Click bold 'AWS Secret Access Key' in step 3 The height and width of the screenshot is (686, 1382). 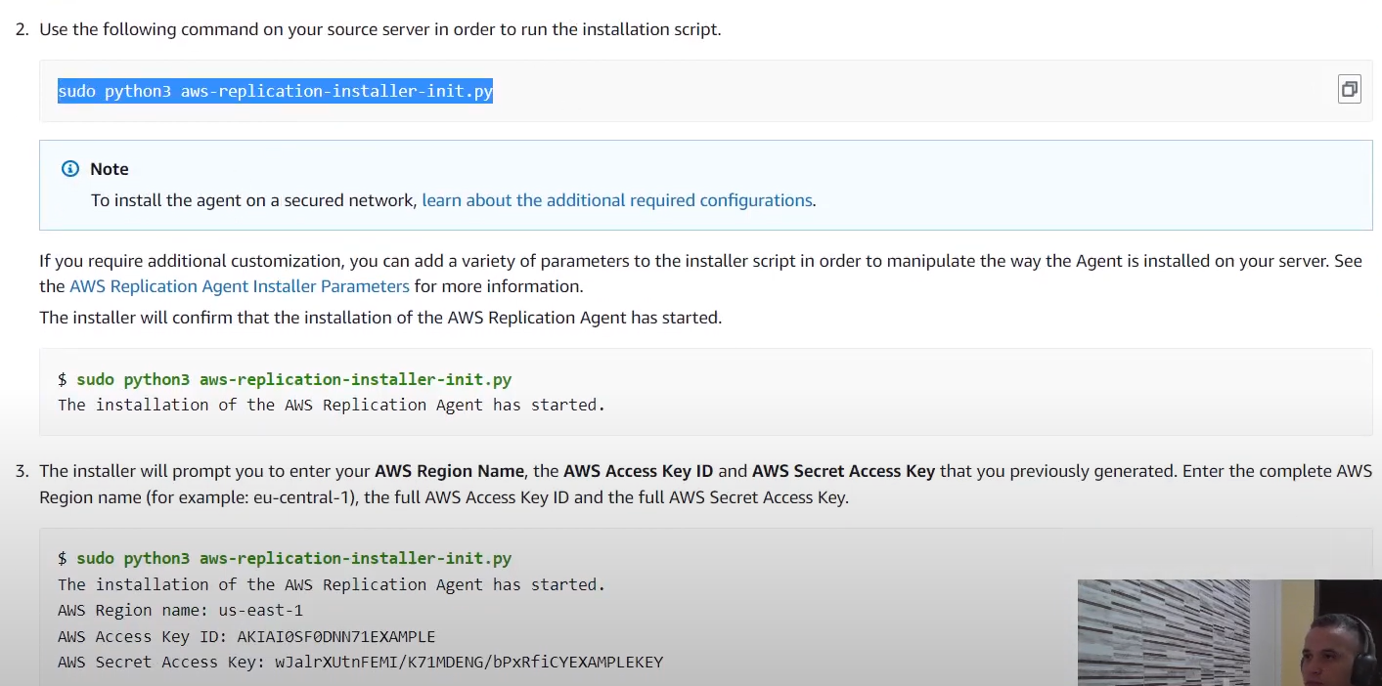pyautogui.click(x=844, y=471)
